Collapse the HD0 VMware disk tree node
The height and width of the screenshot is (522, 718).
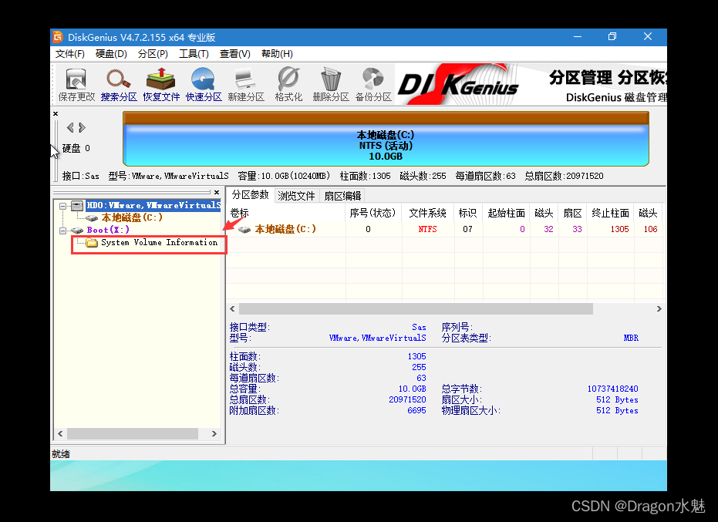(62, 206)
